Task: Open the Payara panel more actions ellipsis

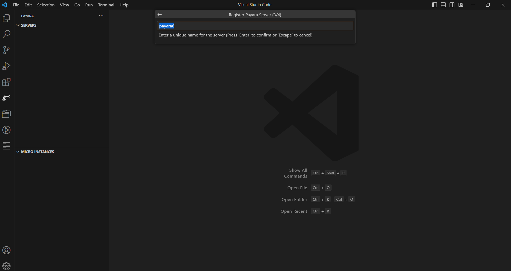Action: pyautogui.click(x=101, y=16)
